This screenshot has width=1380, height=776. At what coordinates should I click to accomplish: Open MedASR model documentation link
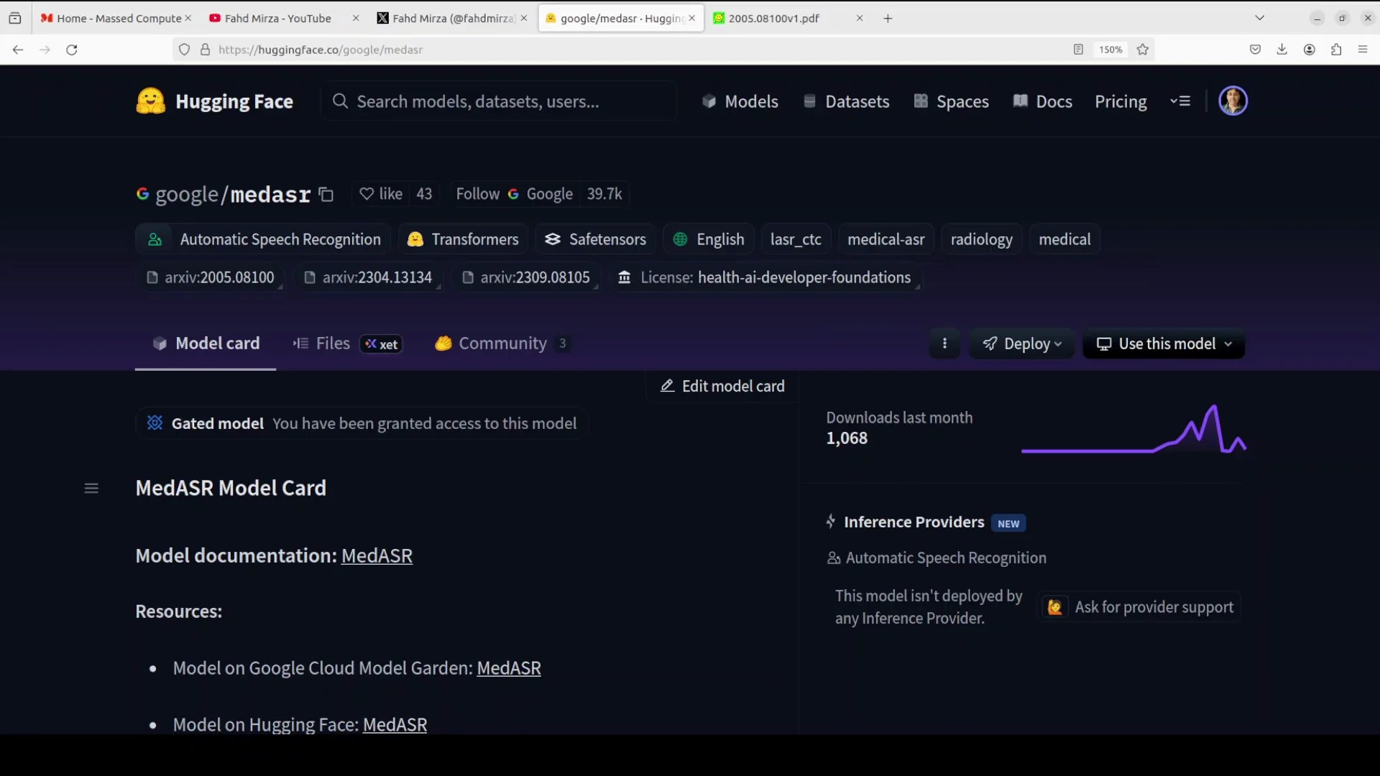click(x=377, y=556)
